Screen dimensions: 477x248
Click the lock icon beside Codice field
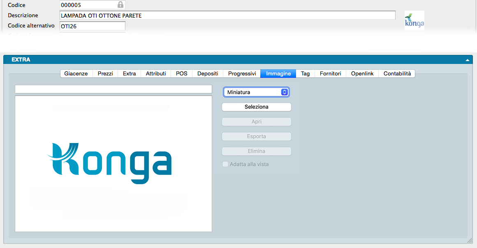click(120, 5)
